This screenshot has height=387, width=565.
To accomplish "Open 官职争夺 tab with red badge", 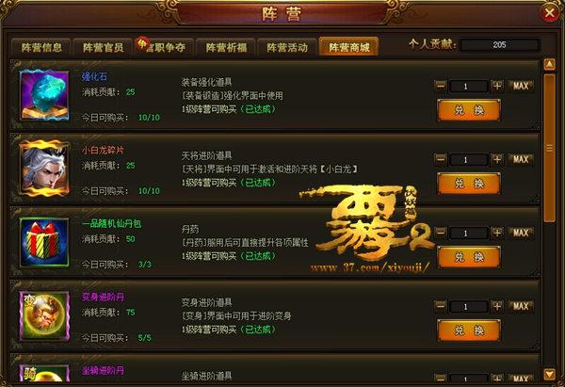I will [165, 47].
